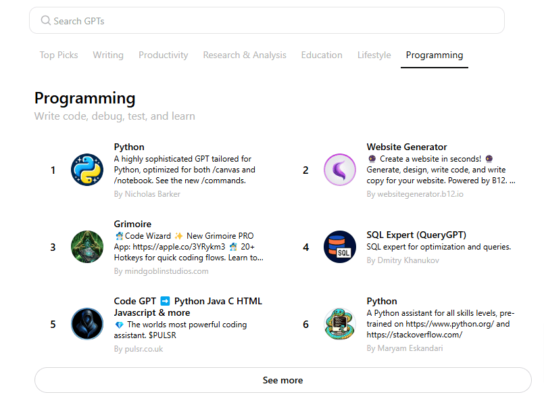Click the Programming section heading
544x401 pixels.
coord(85,98)
